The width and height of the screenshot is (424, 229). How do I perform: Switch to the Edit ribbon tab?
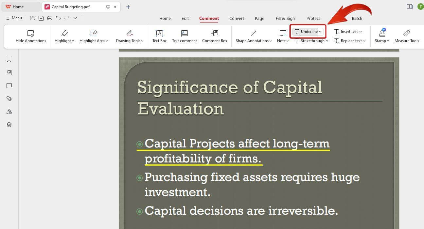click(185, 19)
